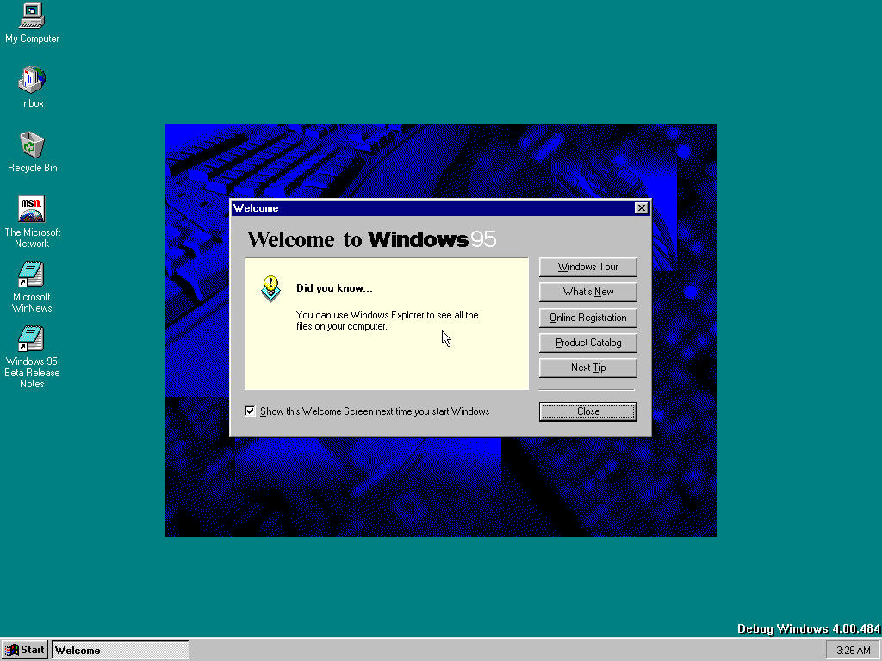The height and width of the screenshot is (661, 882).
Task: Click the X on Welcome title bar
Action: (641, 208)
